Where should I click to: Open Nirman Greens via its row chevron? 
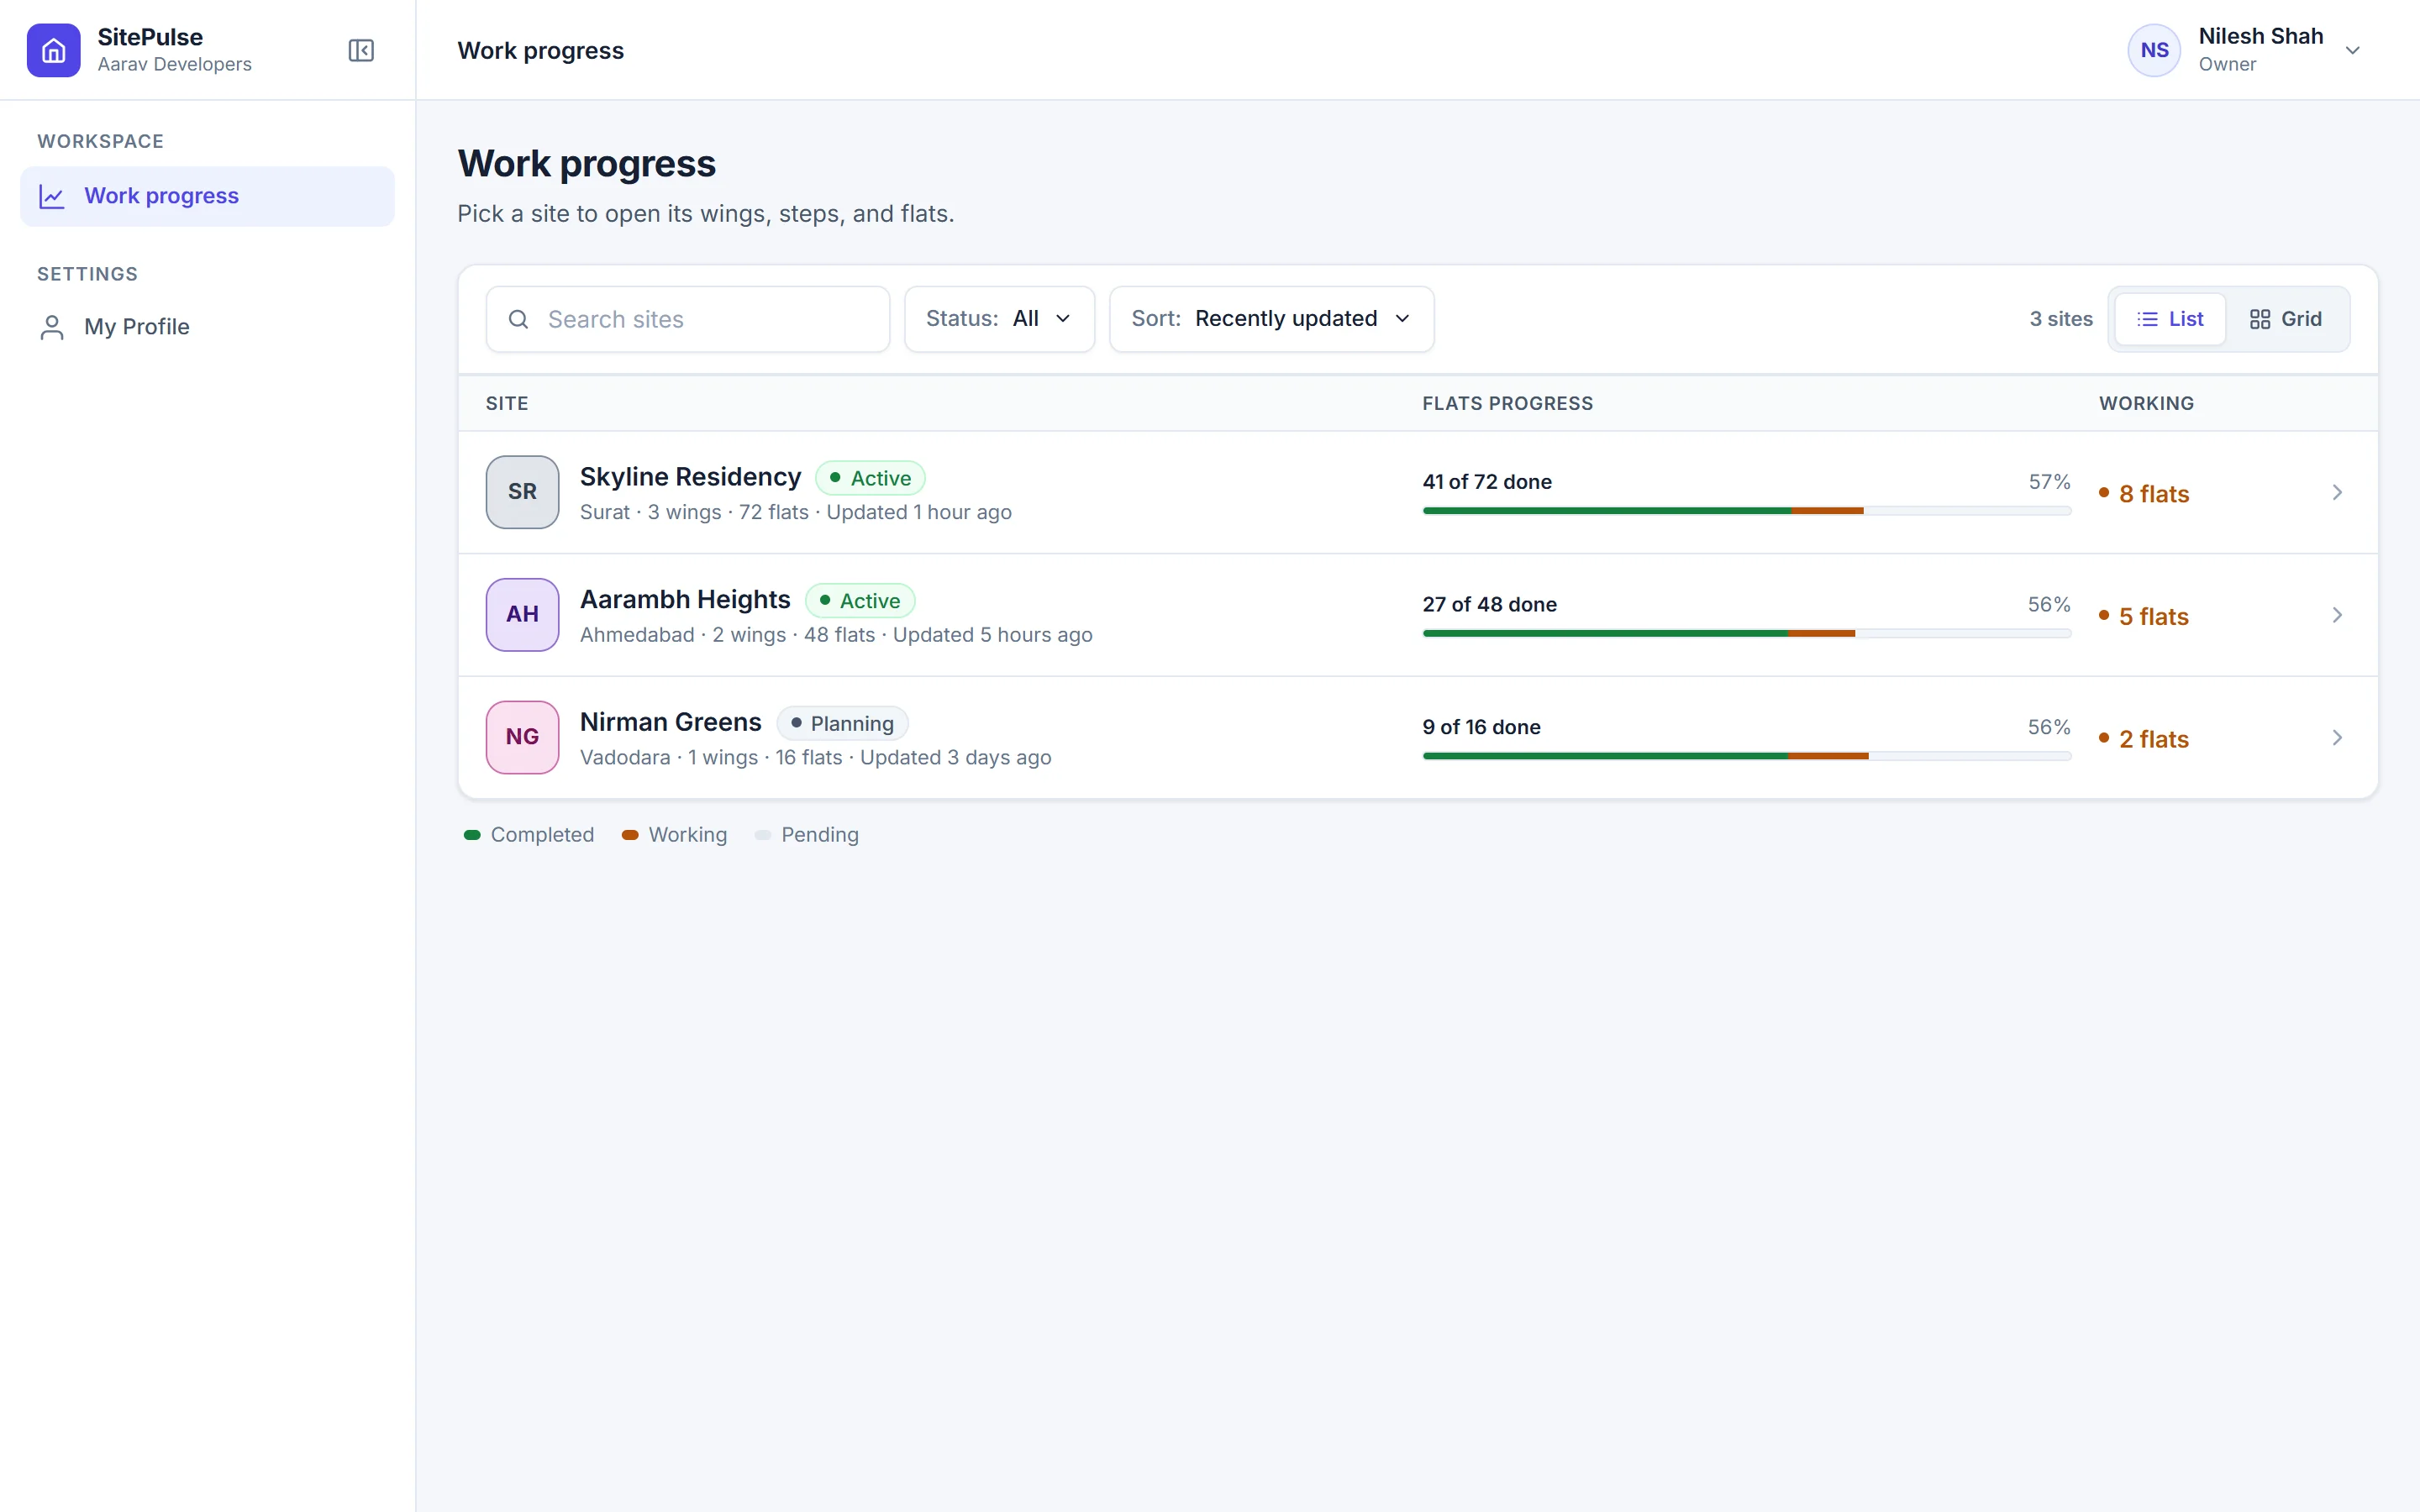2337,737
